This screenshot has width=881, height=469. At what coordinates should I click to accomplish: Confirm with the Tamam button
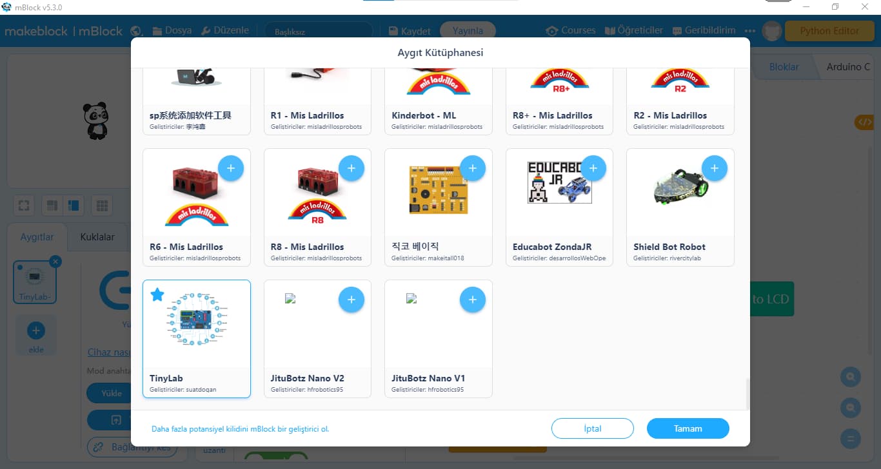click(688, 428)
